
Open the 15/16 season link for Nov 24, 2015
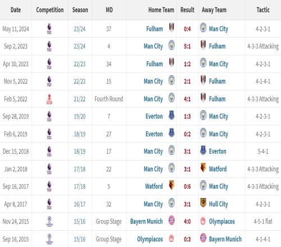click(80, 222)
